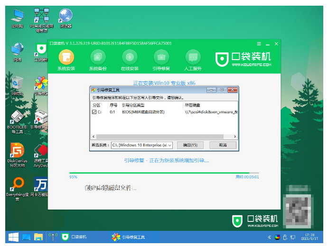The width and height of the screenshot is (328, 246).
Task: Open the taskbar clock 17:39
Action: (x=309, y=237)
